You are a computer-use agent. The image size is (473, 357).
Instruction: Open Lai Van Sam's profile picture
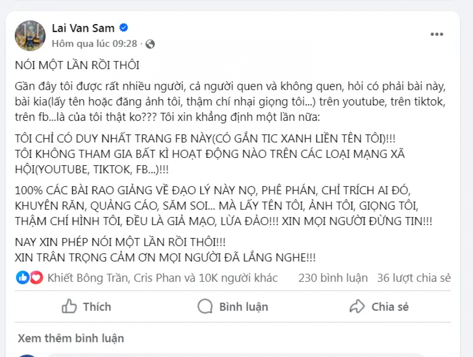pos(30,35)
